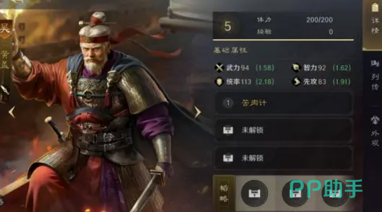This screenshot has width=382, height=212.
Task: Click the 先攻 initiative speed icon
Action: (296, 82)
